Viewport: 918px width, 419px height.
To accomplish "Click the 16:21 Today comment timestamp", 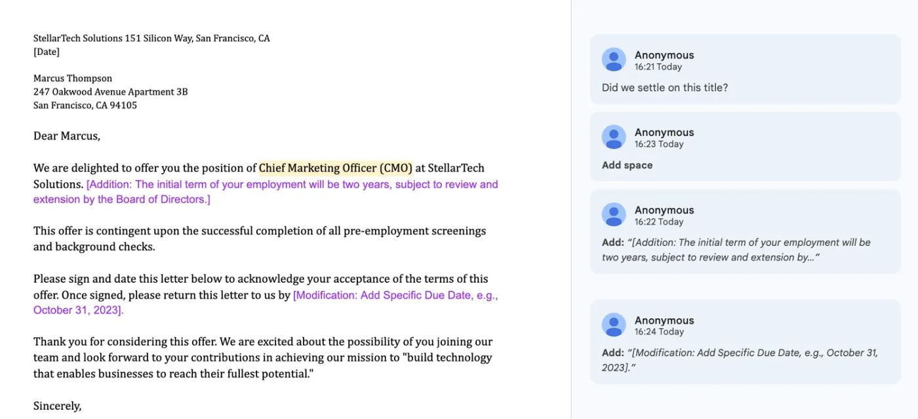I will 658,67.
